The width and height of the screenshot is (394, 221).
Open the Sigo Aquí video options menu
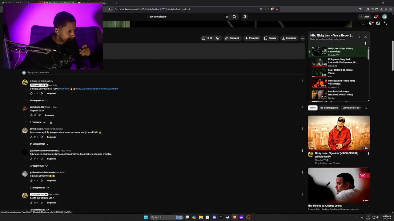tap(368, 153)
